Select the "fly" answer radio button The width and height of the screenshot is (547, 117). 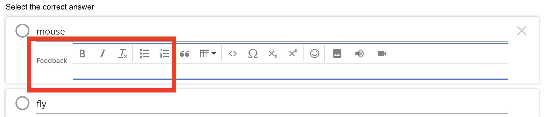tap(22, 103)
